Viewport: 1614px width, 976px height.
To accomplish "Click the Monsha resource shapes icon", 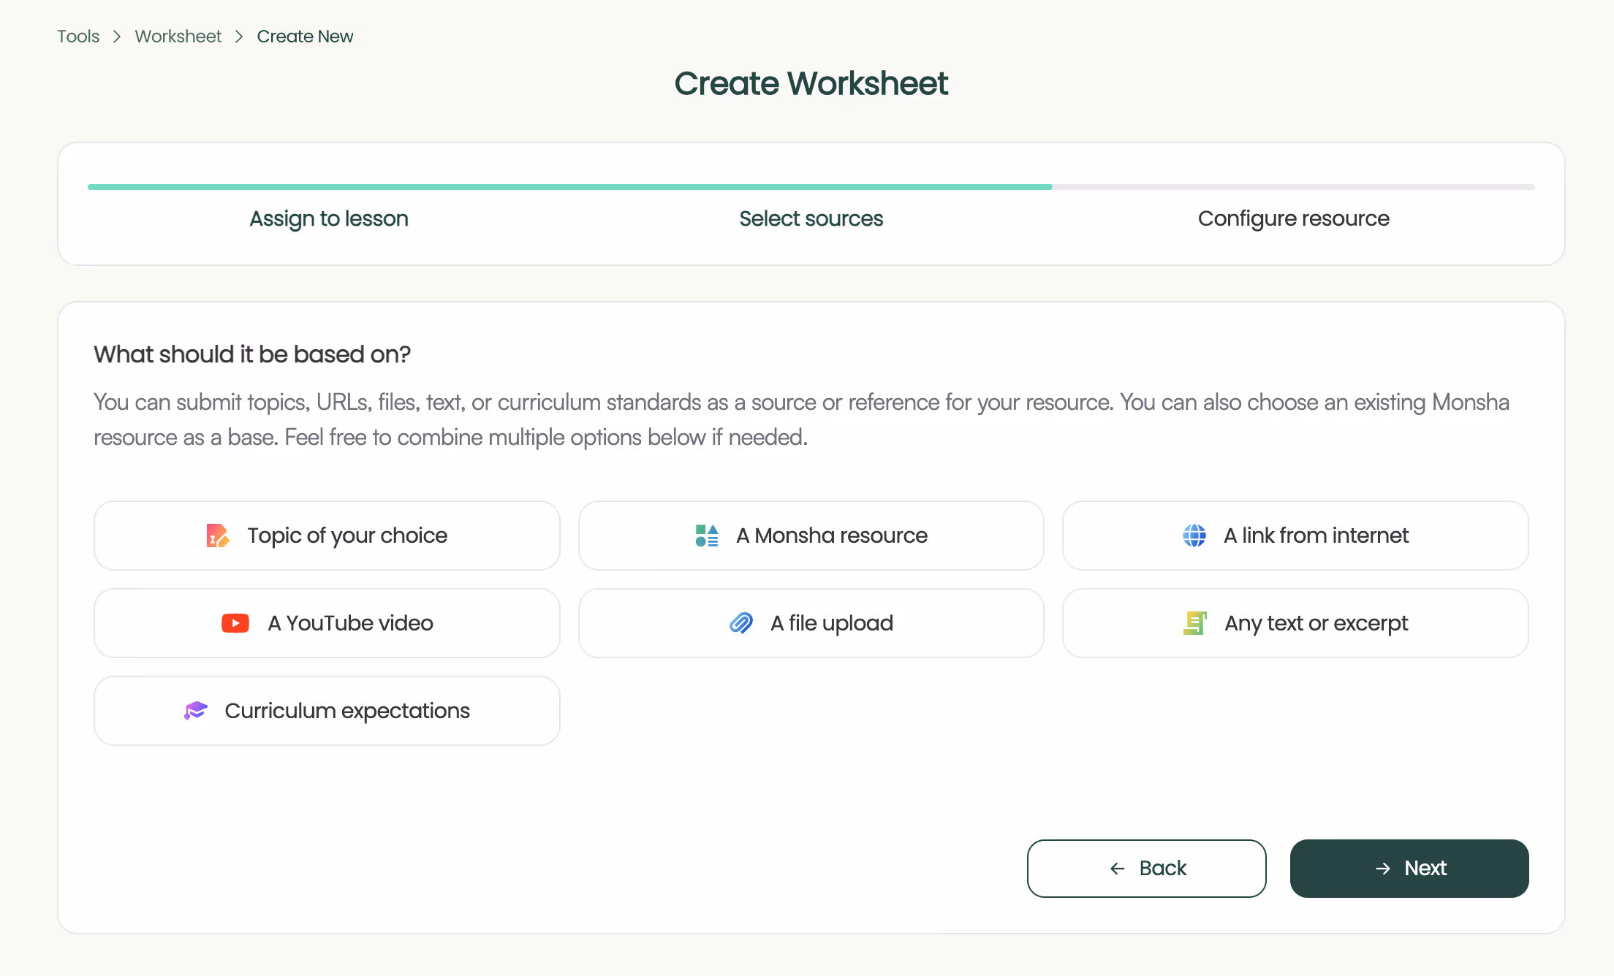I will (x=707, y=535).
